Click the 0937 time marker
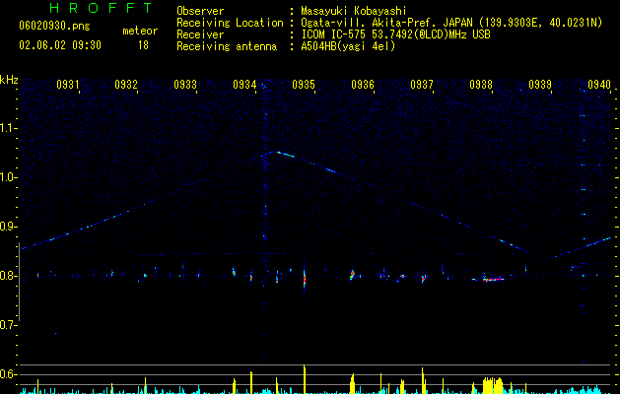 coord(422,84)
